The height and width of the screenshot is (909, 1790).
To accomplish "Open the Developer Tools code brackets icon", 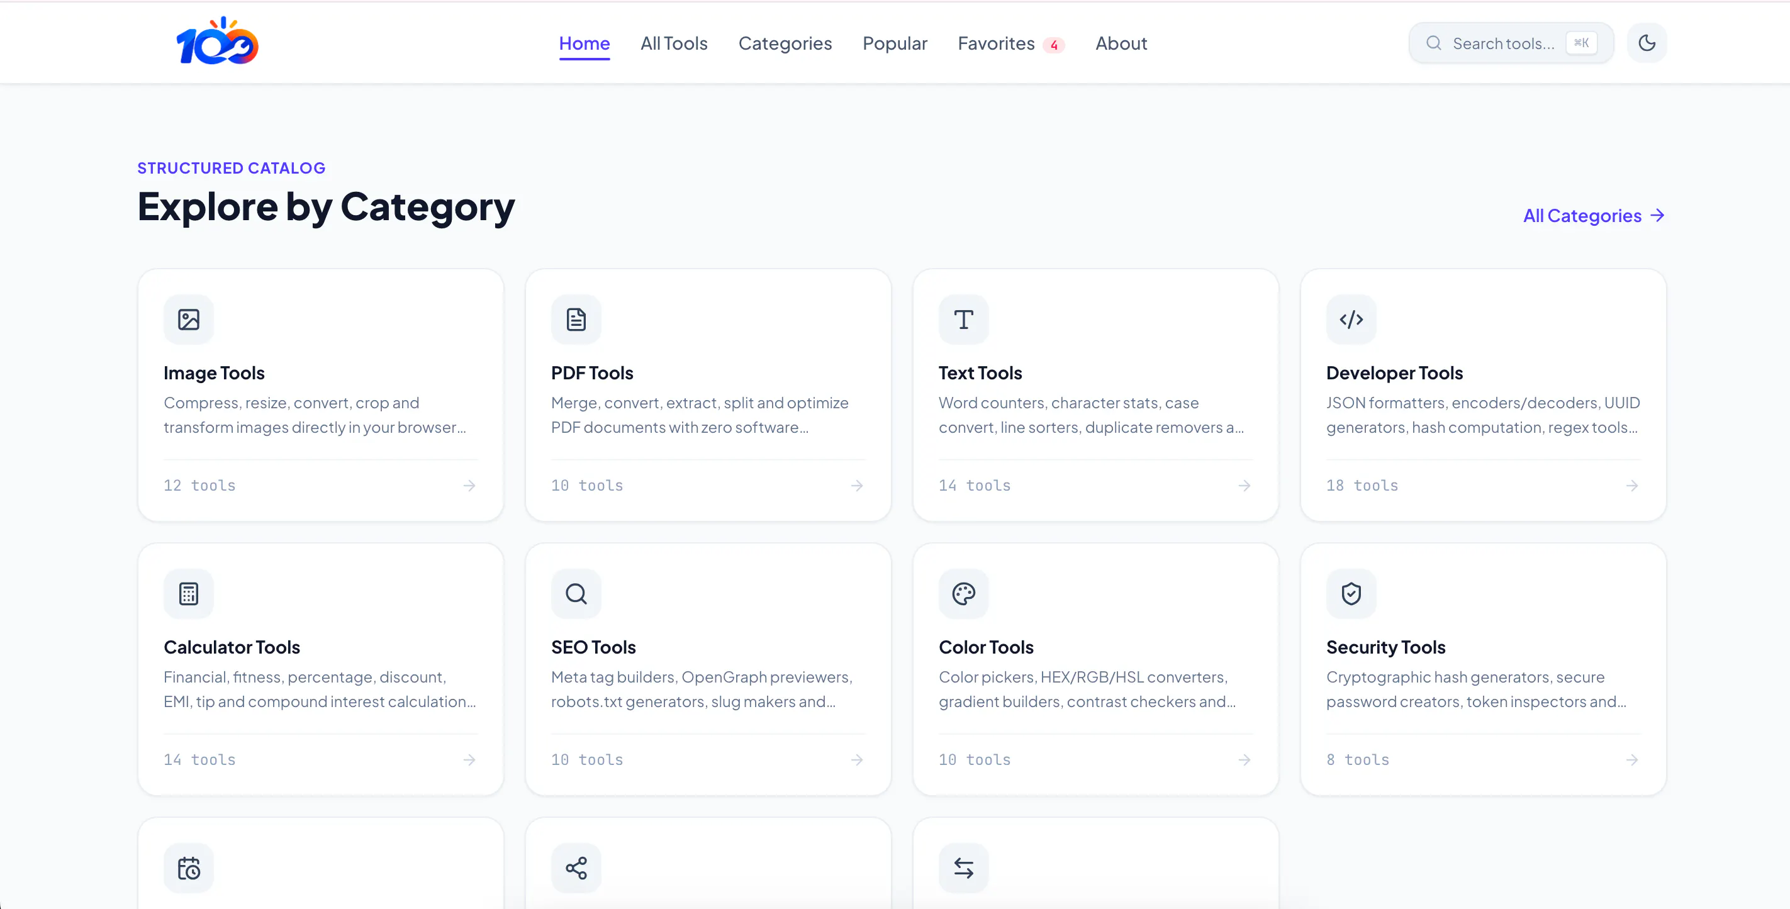I will coord(1351,319).
